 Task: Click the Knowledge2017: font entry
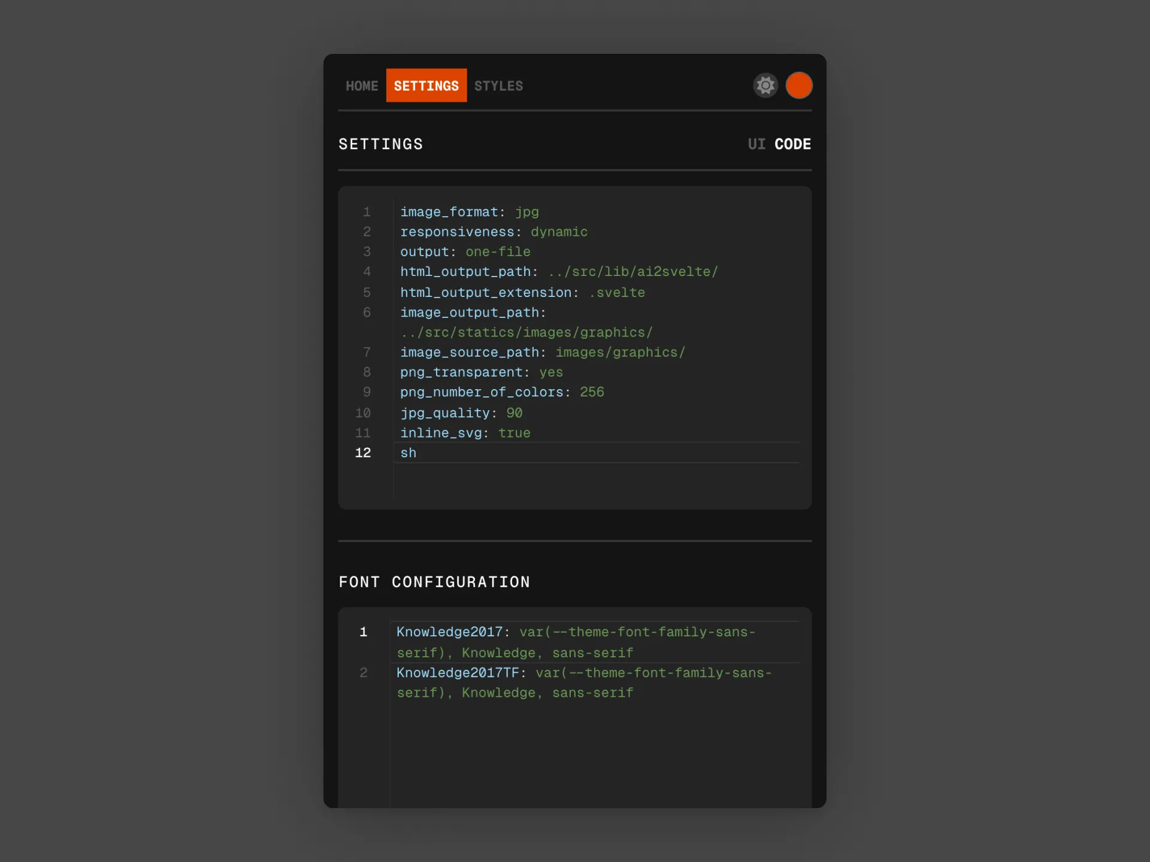tap(576, 642)
